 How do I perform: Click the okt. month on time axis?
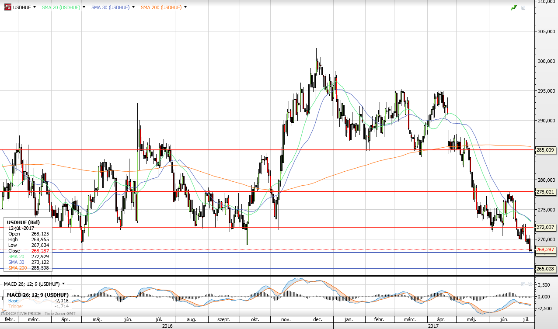click(x=255, y=320)
